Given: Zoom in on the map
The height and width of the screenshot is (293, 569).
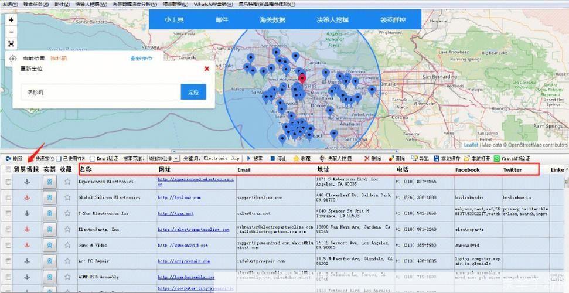Looking at the screenshot, I should click(11, 20).
